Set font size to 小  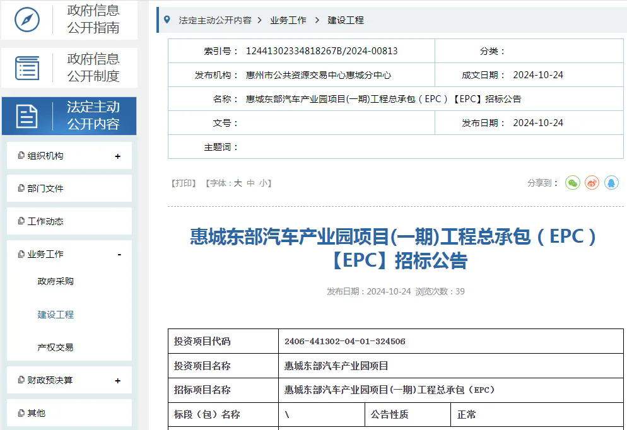coord(263,183)
